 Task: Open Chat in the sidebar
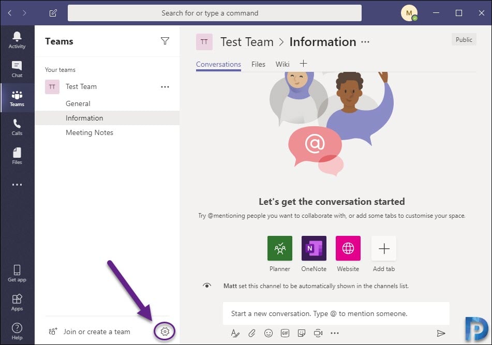pyautogui.click(x=17, y=69)
